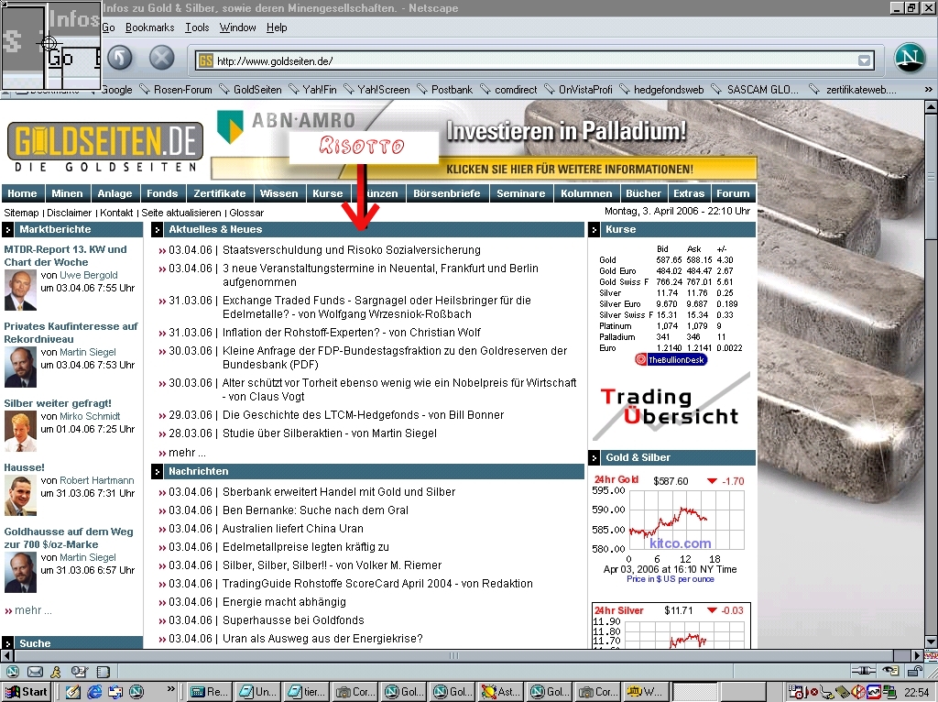Click 'mehr ...' under Aktuelles & Neues
Viewport: 938px width, 702px height.
pyautogui.click(x=187, y=453)
